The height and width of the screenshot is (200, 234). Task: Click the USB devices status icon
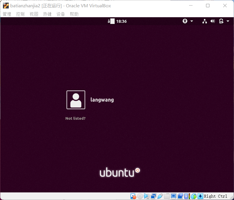click(160, 196)
